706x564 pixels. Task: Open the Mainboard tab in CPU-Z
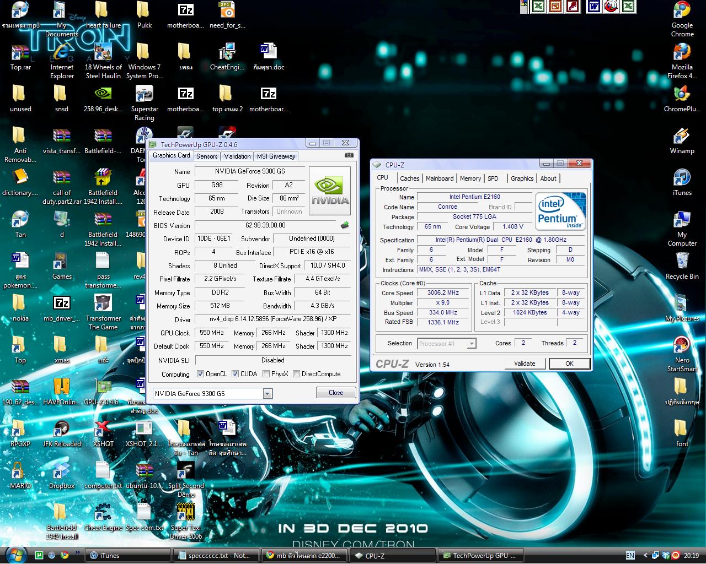[440, 178]
